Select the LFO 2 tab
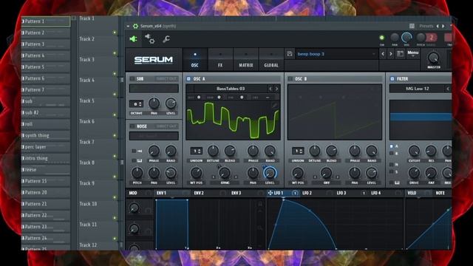Image resolution: width=473 pixels, height=266 pixels. (x=307, y=193)
